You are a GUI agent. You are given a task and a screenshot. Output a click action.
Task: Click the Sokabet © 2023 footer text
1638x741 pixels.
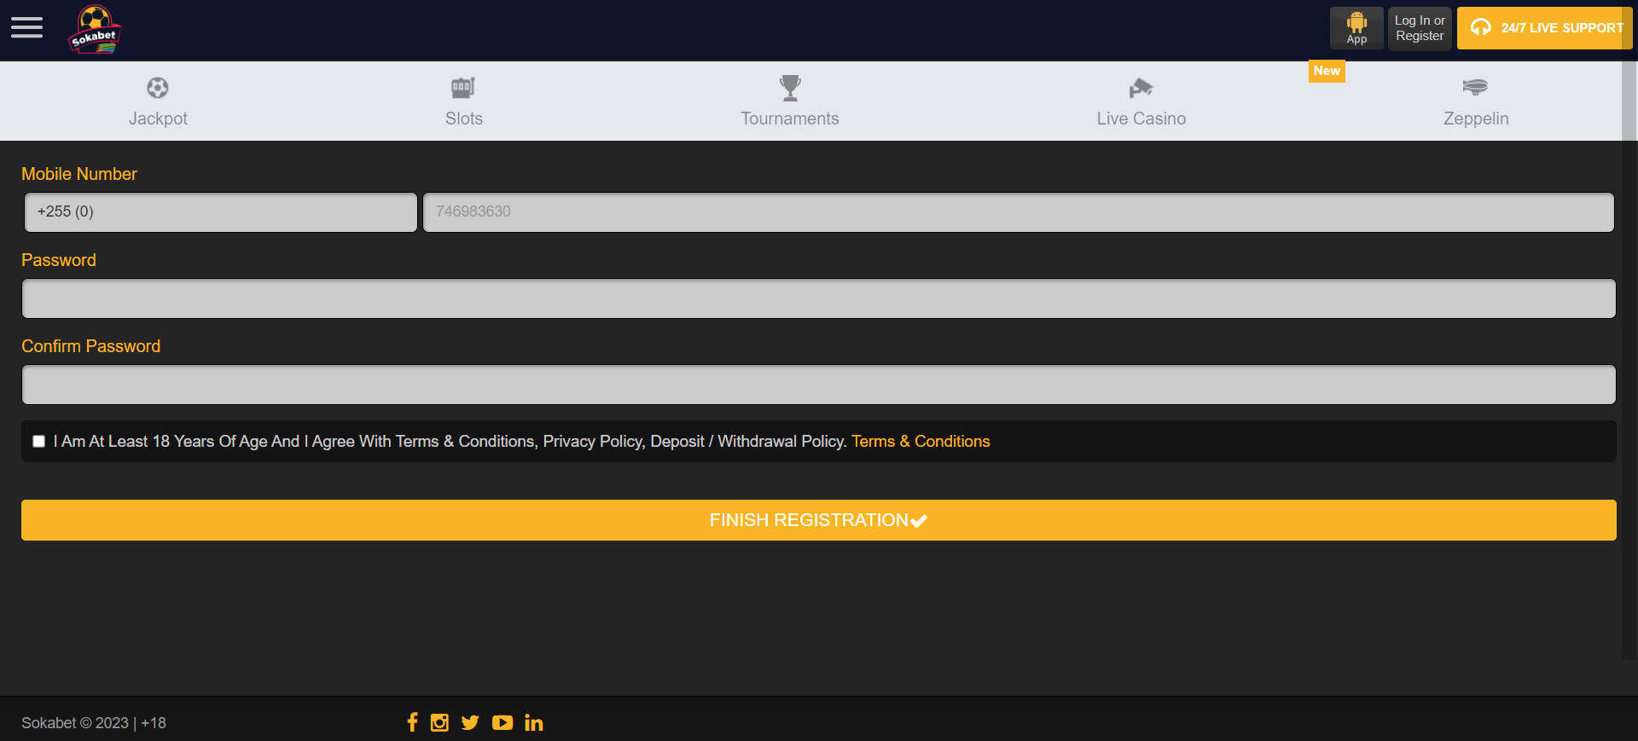tap(94, 723)
